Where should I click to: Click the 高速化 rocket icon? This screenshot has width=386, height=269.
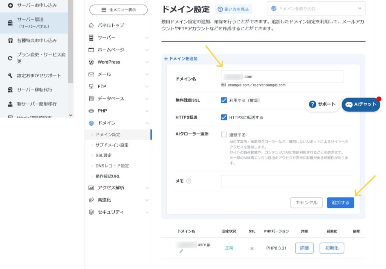coord(91,200)
